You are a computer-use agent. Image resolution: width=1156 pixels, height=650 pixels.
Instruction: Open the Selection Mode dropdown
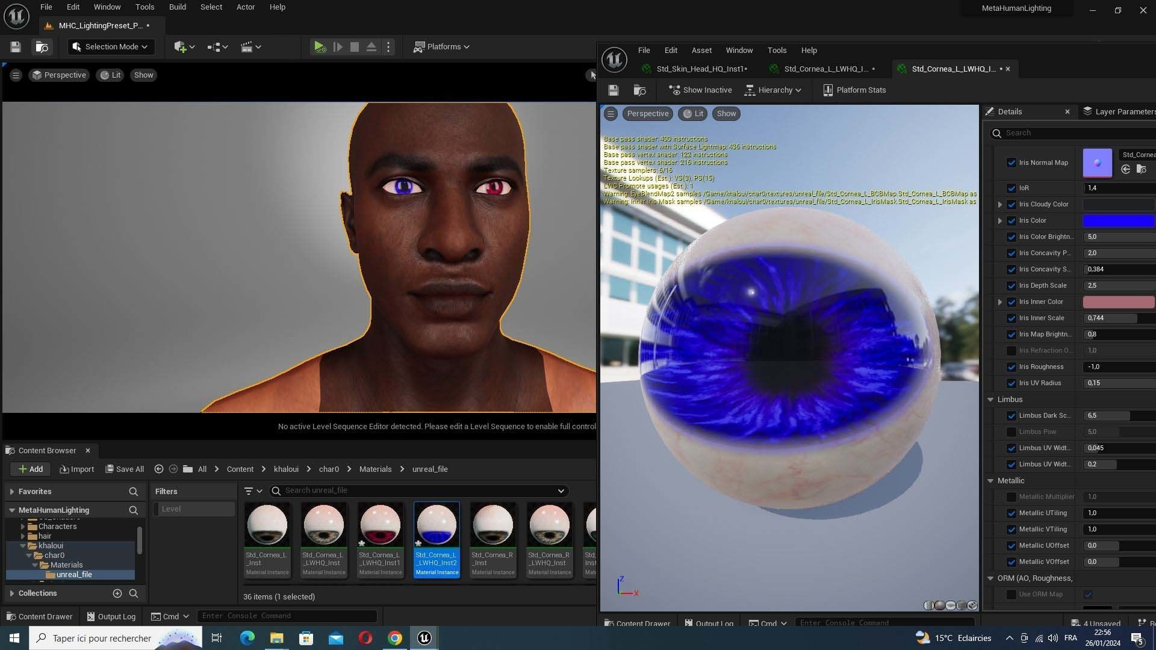(x=111, y=47)
